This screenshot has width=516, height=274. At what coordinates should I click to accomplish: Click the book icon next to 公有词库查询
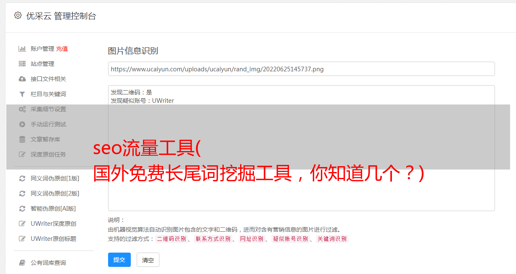[x=22, y=263]
